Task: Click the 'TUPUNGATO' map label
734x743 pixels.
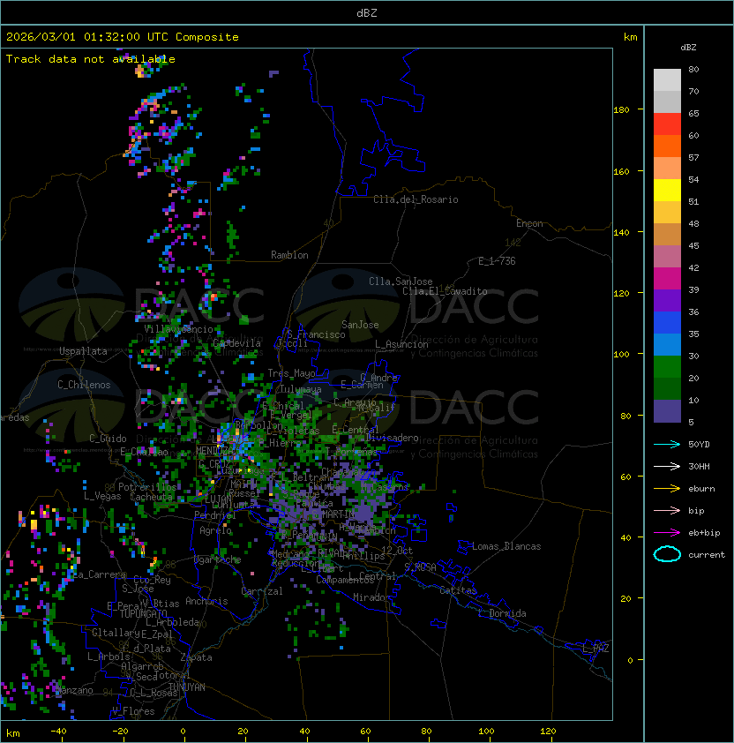Action: tap(143, 613)
